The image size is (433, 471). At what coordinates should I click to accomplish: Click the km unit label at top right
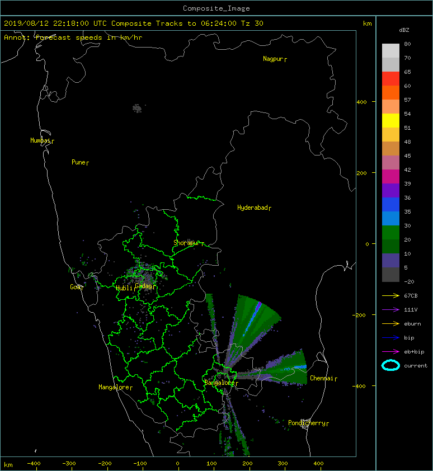(x=367, y=23)
